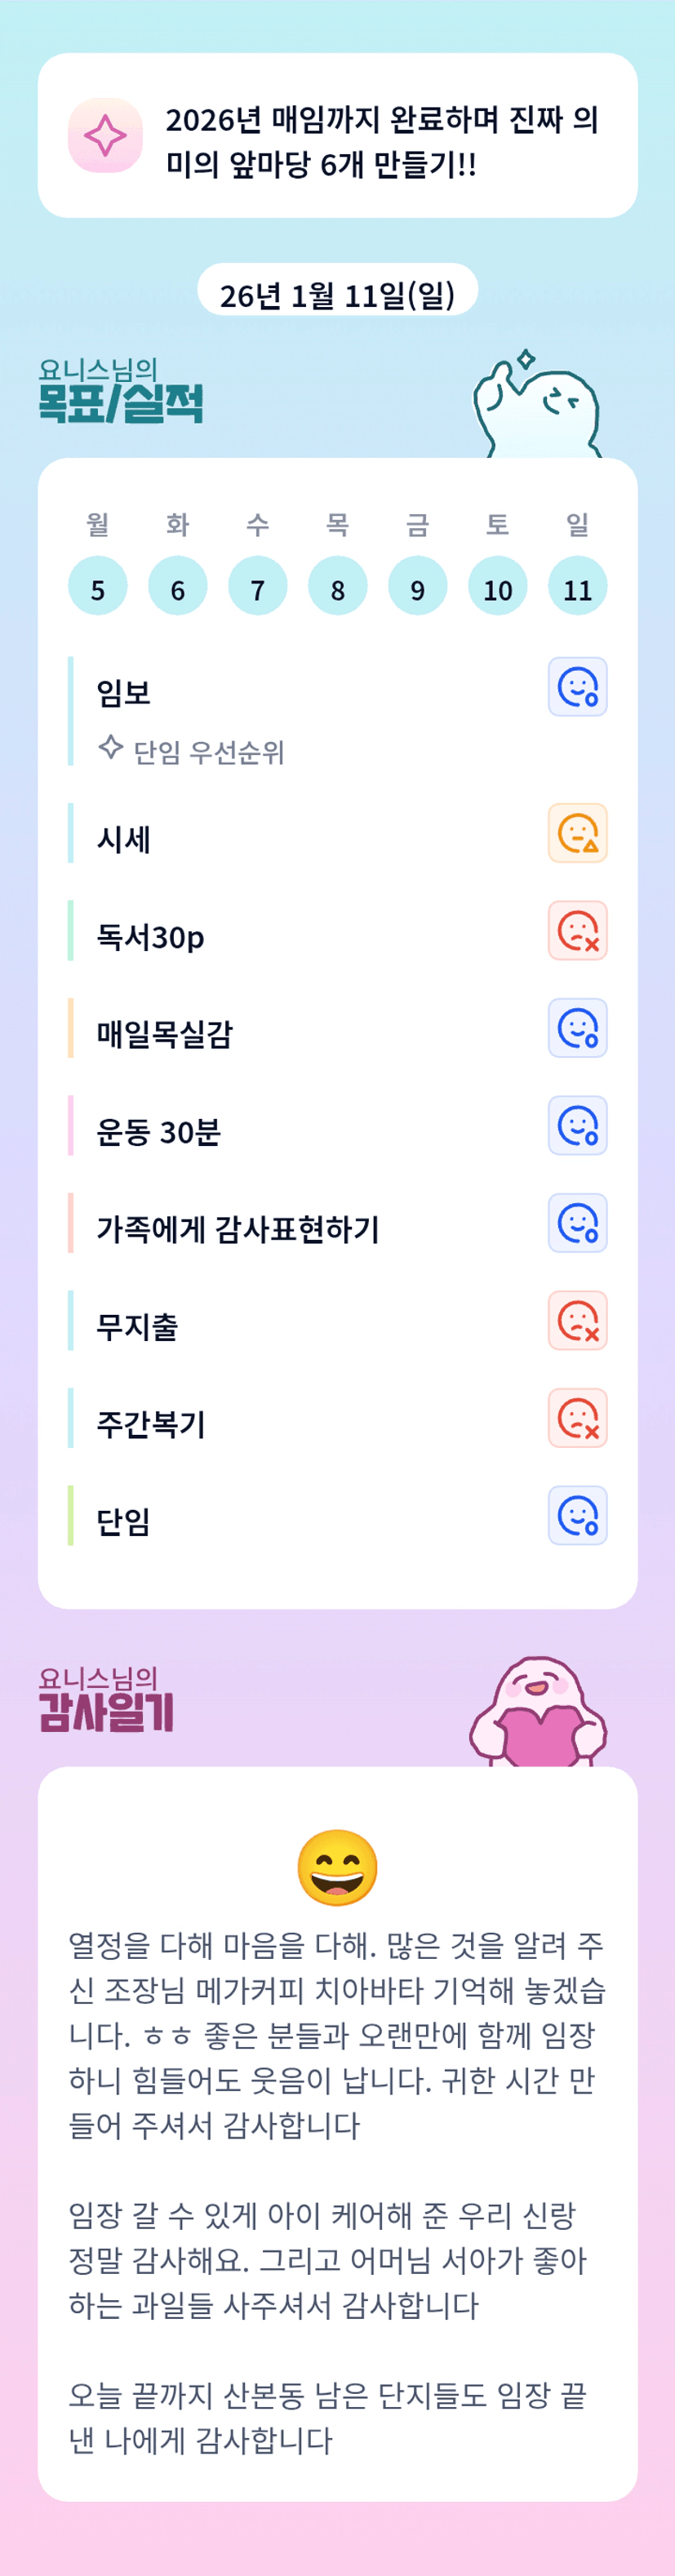Image resolution: width=675 pixels, height=2576 pixels.
Task: Click the grinning emoji in the gratitude diary
Action: [338, 1867]
